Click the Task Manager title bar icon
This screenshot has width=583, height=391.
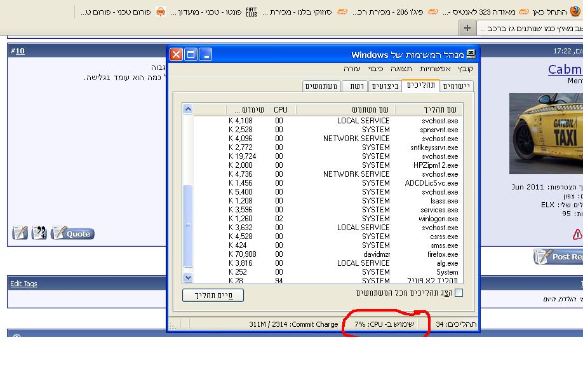pos(471,55)
